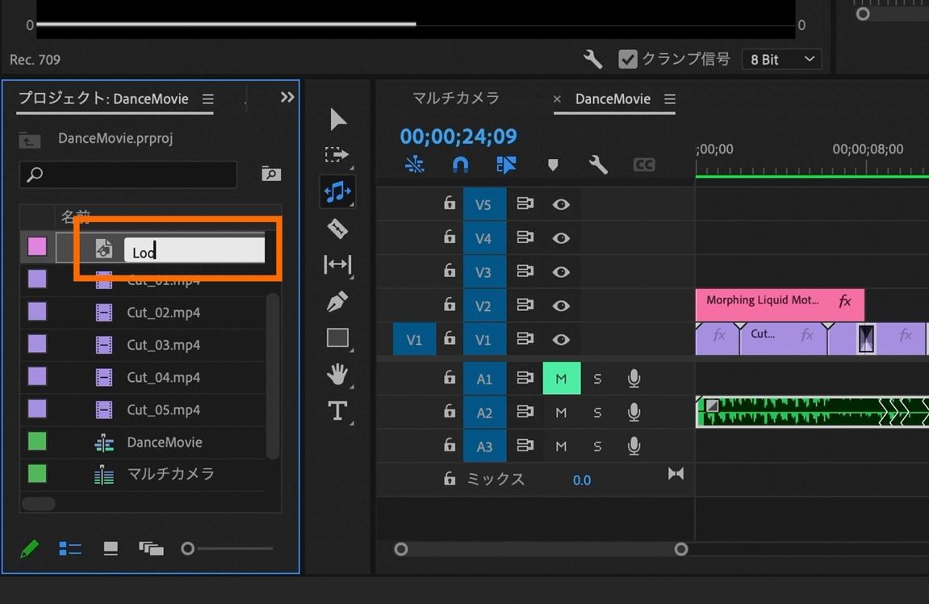Click left handle of timeline zoom bar
Viewport: 929px width, 604px height.
point(401,549)
